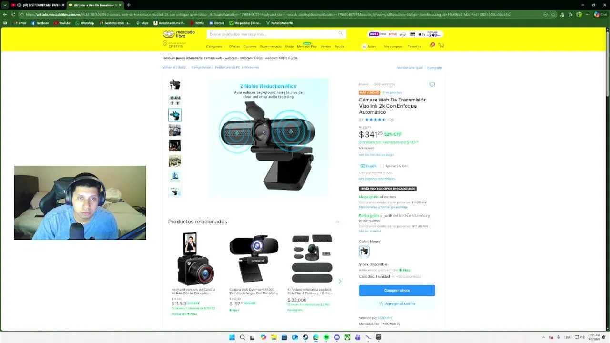Select the Negro color swatch
Image resolution: width=610 pixels, height=343 pixels.
(x=364, y=251)
